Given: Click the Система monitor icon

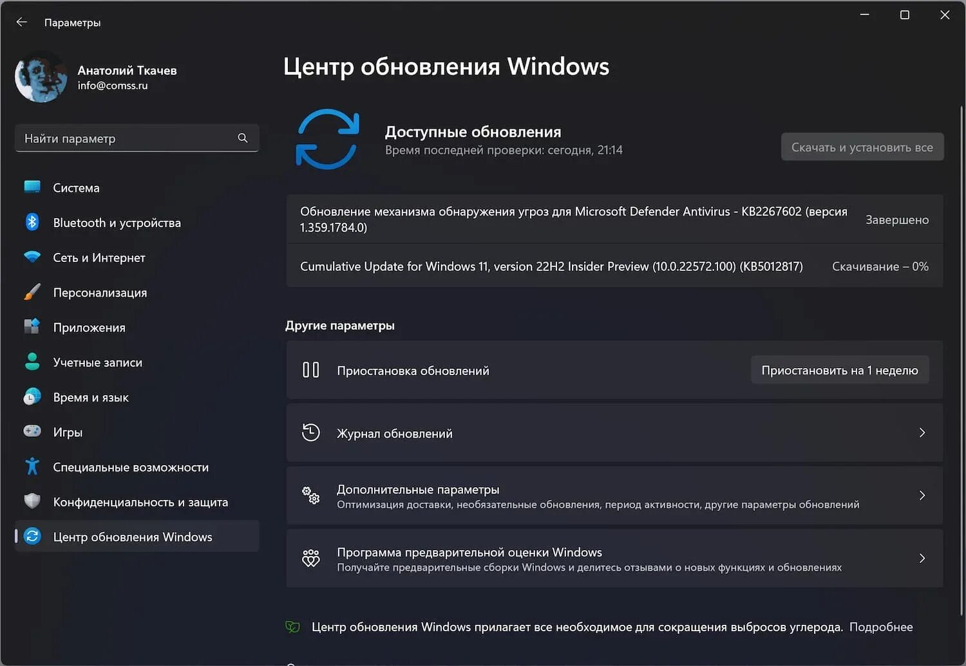Looking at the screenshot, I should pyautogui.click(x=32, y=187).
